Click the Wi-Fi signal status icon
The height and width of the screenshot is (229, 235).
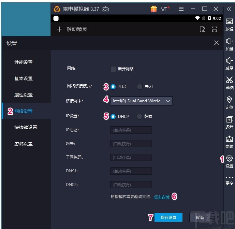pos(197,18)
